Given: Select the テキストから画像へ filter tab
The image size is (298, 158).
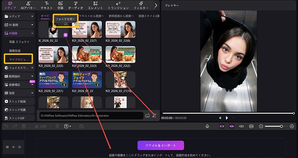Looking at the screenshot, I should (x=91, y=16).
